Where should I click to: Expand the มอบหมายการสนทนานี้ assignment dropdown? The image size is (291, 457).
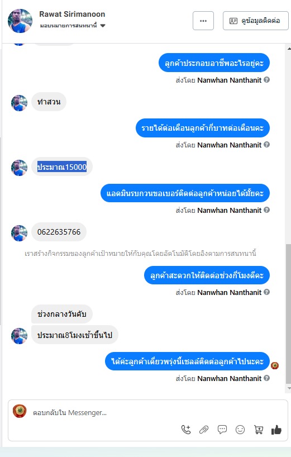(x=72, y=26)
